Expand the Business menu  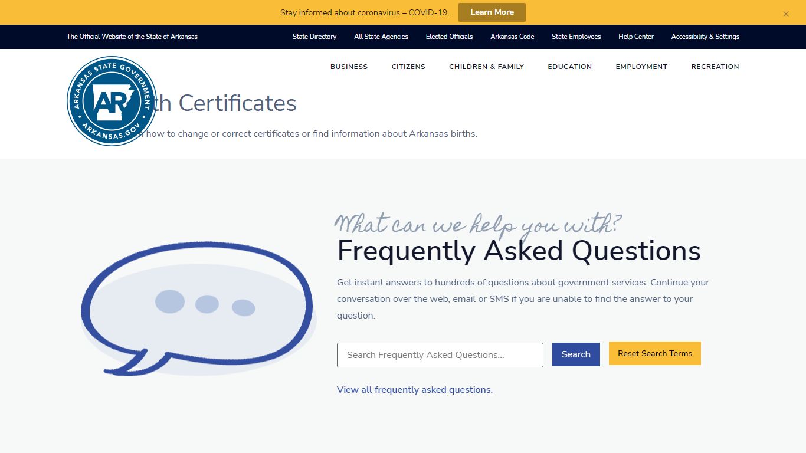click(x=349, y=67)
